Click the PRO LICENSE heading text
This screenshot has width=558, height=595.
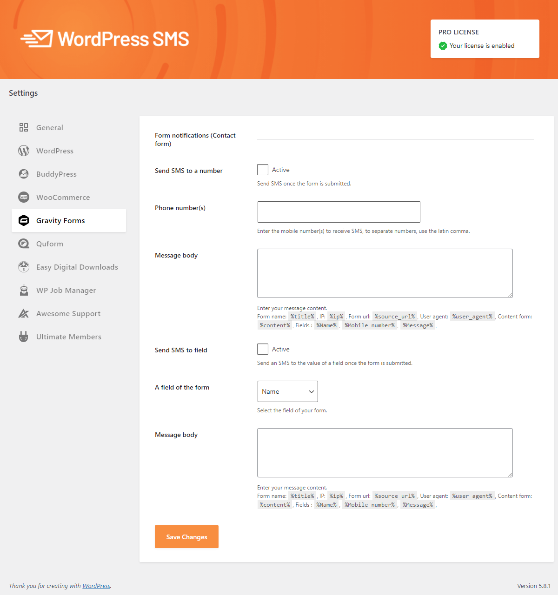(x=458, y=32)
